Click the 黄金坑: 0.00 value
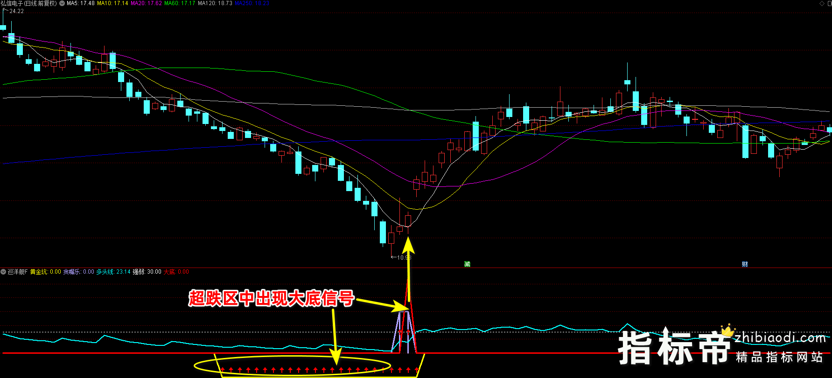832x378 pixels. point(46,272)
